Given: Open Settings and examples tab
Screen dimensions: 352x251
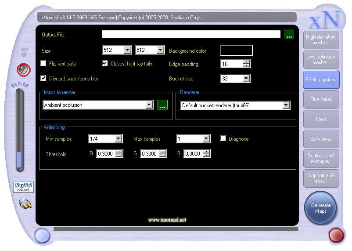Looking at the screenshot, I should click(x=321, y=159).
